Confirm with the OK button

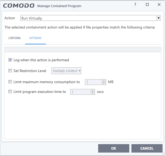click(x=113, y=148)
